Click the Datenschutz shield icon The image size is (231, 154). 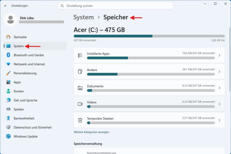pyautogui.click(x=8, y=127)
